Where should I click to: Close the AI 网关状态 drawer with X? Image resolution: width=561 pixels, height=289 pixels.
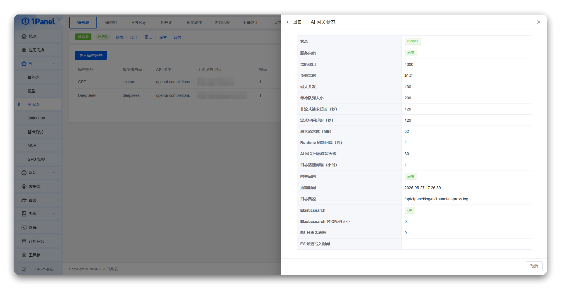[538, 22]
